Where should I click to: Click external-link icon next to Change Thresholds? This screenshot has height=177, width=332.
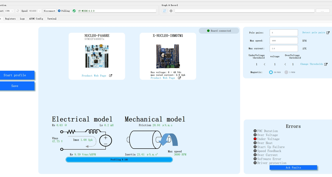[x=326, y=64]
